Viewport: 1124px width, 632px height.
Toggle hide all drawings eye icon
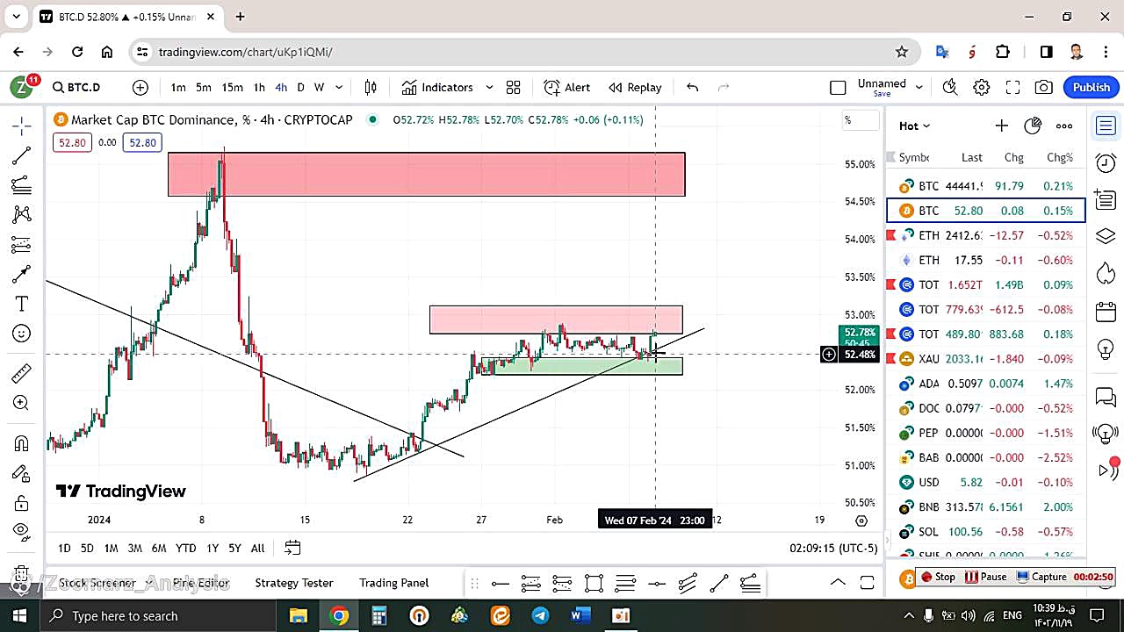pyautogui.click(x=22, y=530)
